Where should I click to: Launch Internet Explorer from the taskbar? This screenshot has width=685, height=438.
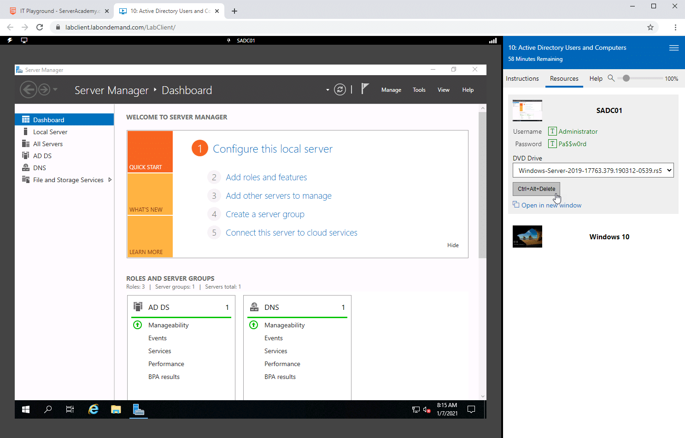click(94, 409)
